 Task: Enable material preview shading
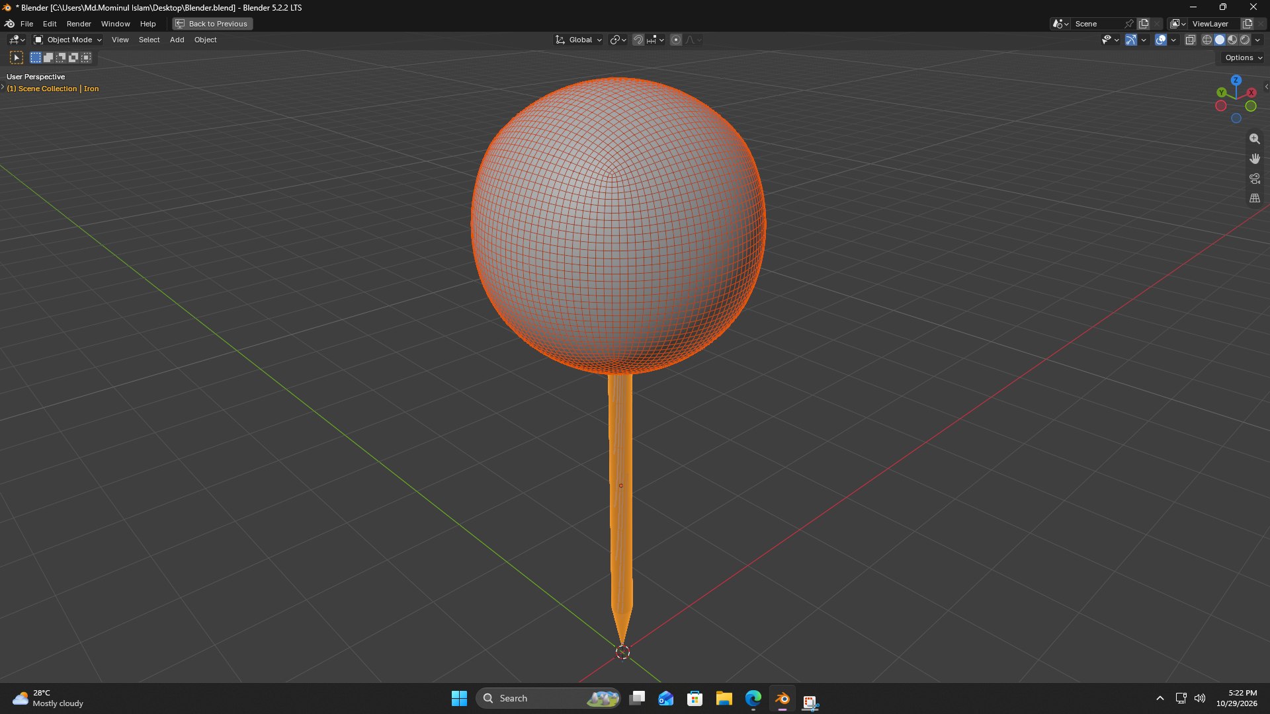pyautogui.click(x=1232, y=40)
